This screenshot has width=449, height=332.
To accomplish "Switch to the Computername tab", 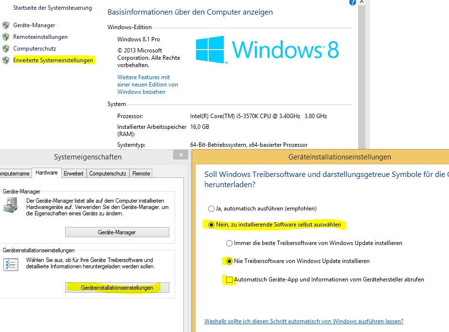I will pos(15,174).
